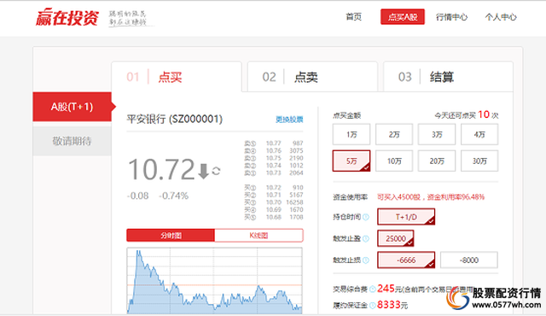Click the -0.74% change value

point(173,196)
